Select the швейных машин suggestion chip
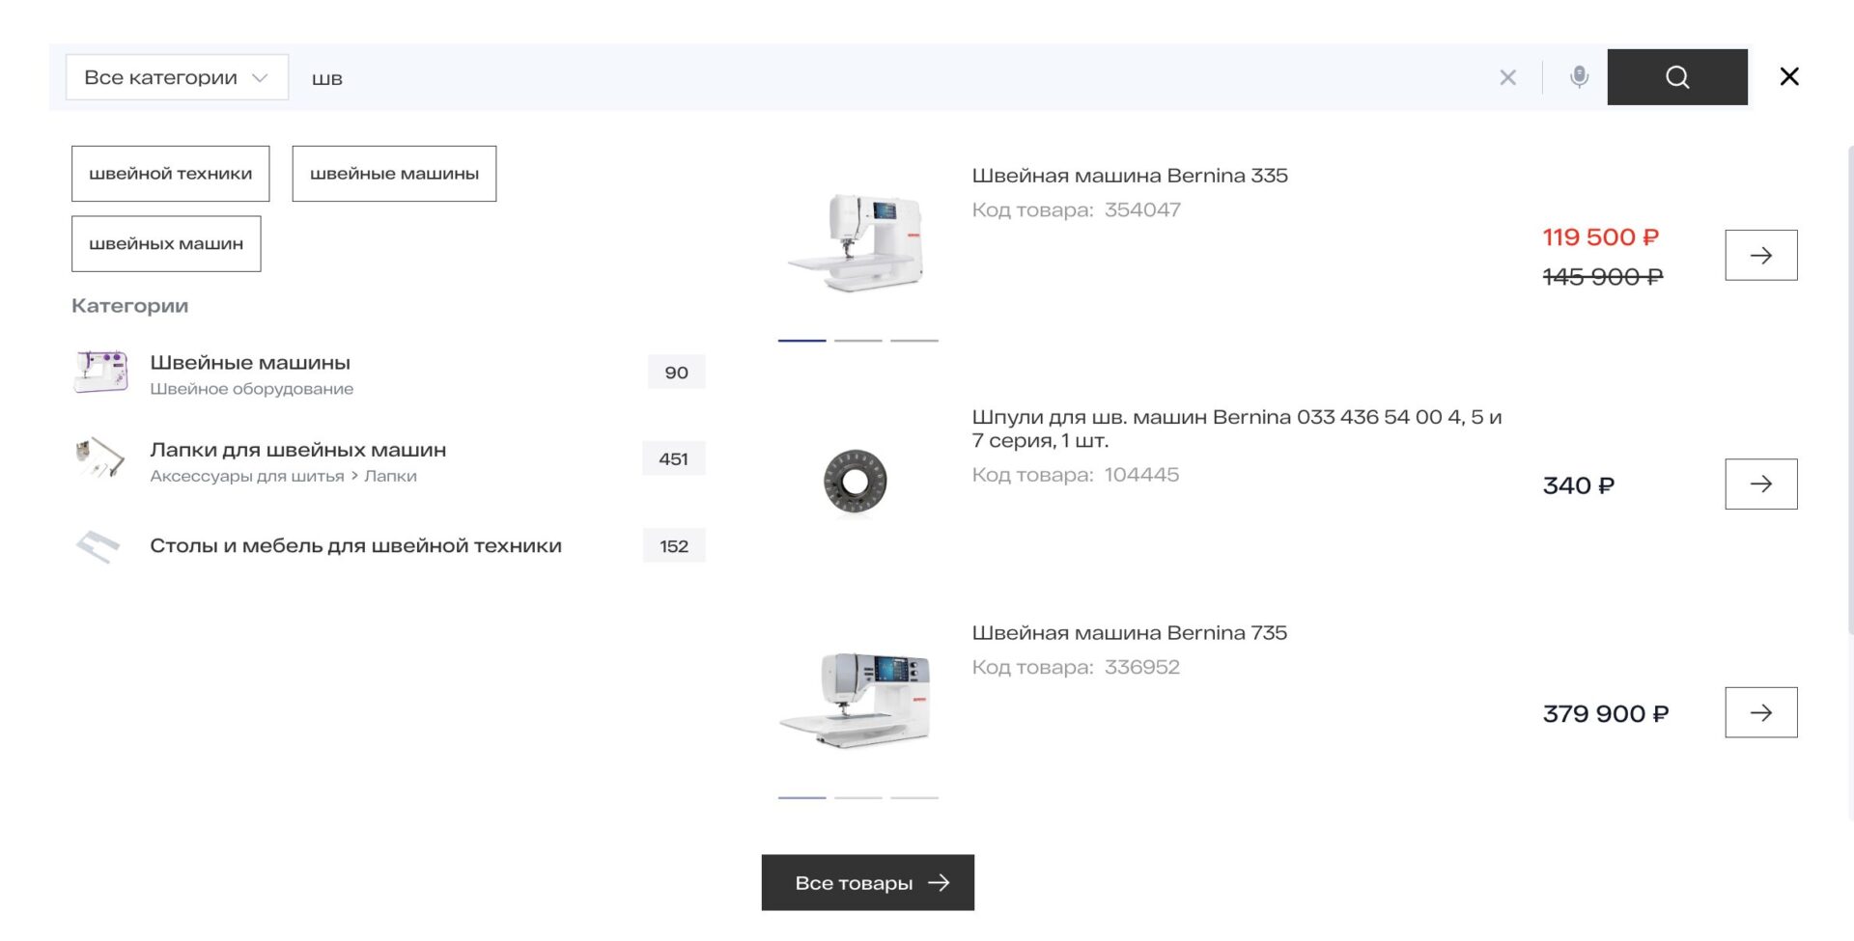This screenshot has width=1854, height=941. (166, 244)
